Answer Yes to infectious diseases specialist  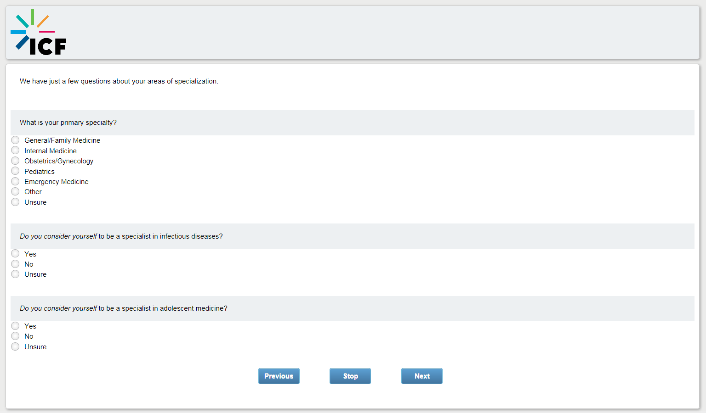point(15,254)
